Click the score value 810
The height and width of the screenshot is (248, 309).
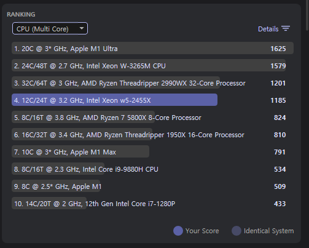click(280, 135)
